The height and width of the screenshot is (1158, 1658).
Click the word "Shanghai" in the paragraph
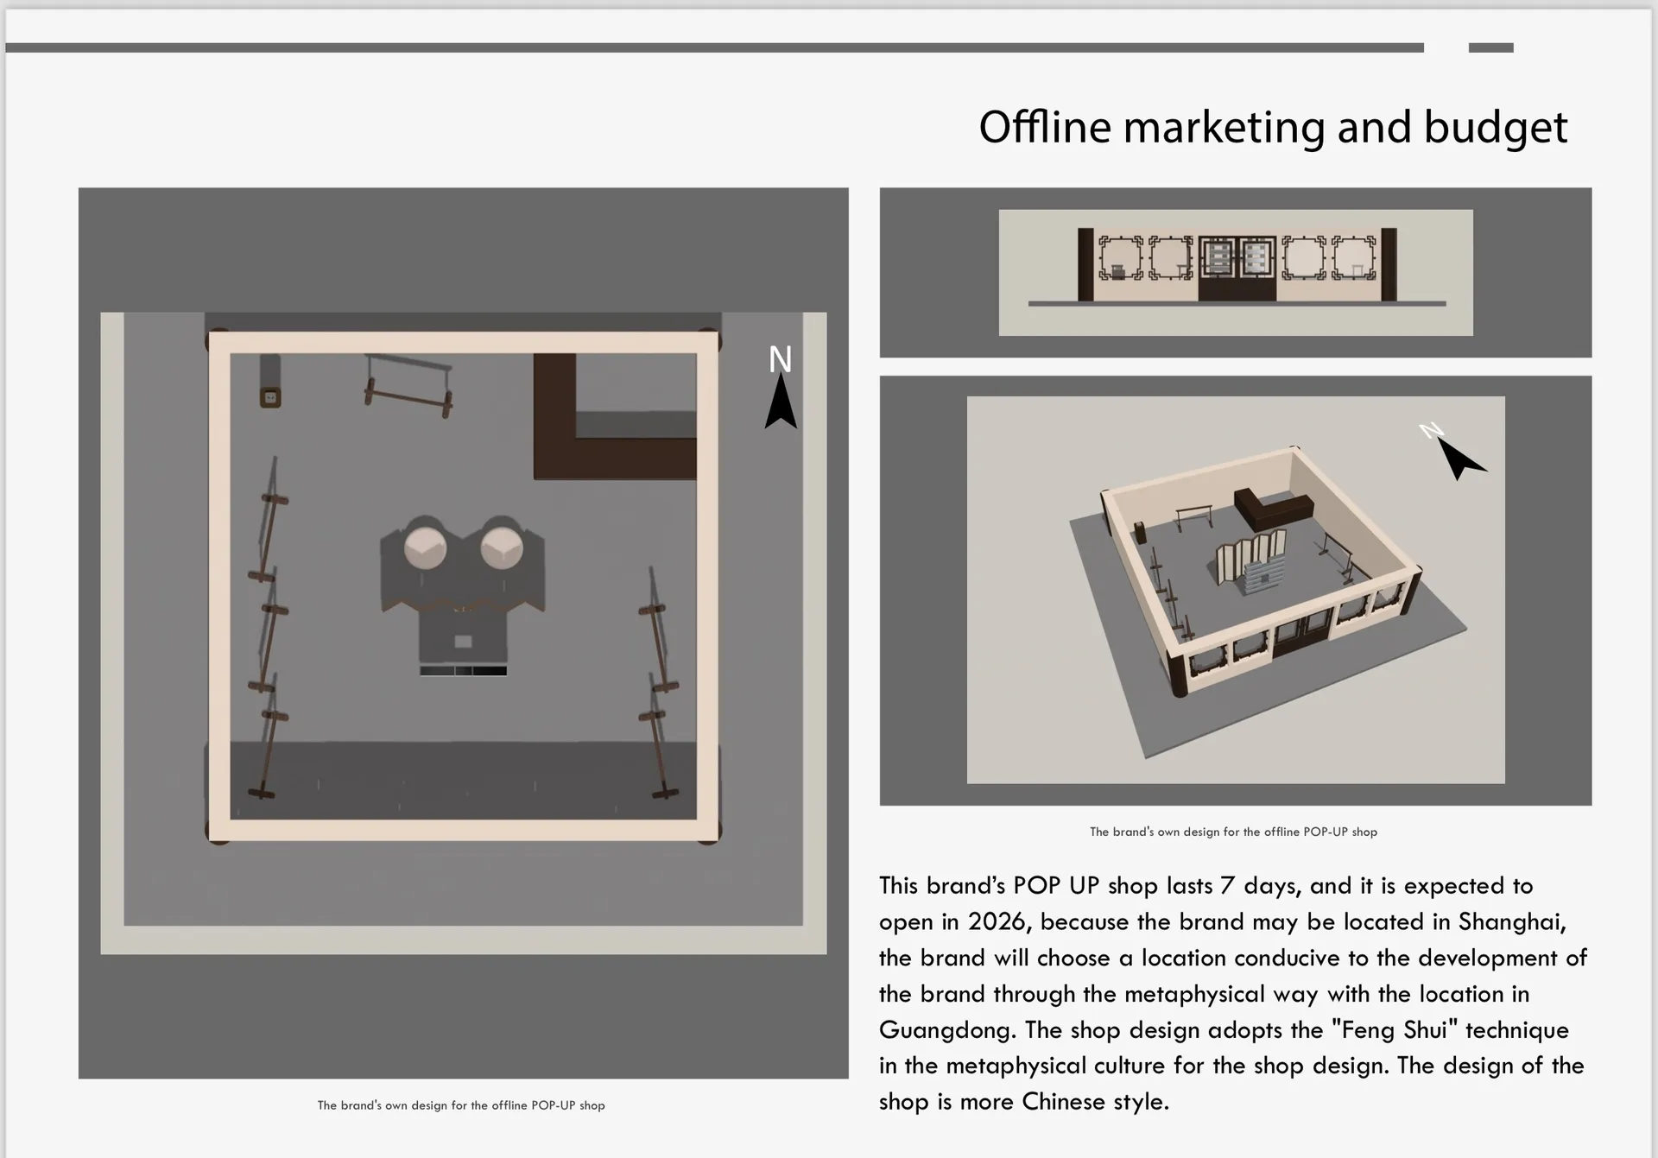coord(1509,921)
